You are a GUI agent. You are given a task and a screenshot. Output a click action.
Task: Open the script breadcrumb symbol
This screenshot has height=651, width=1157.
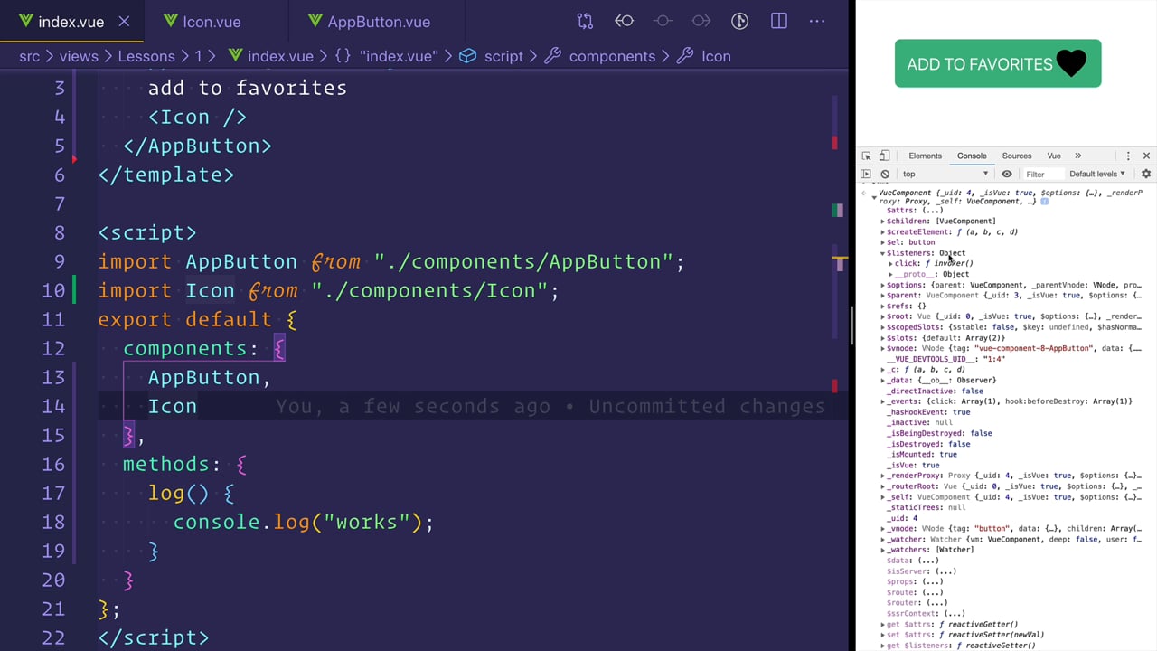tap(492, 56)
